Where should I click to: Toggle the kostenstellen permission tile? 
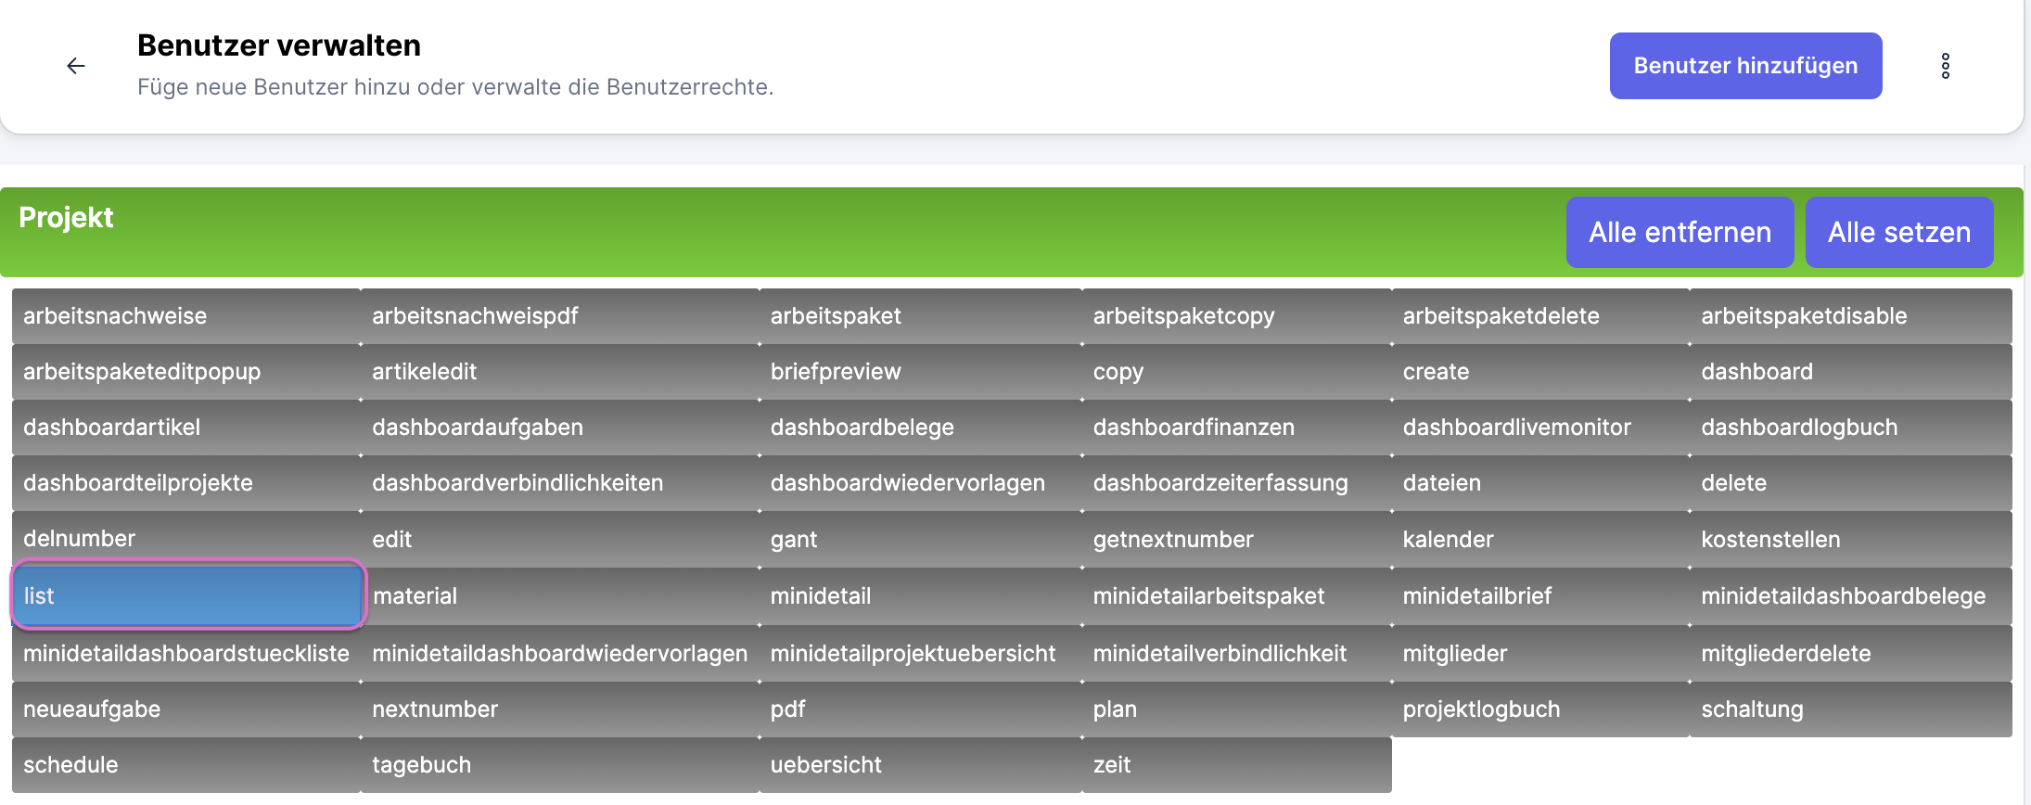point(1849,539)
